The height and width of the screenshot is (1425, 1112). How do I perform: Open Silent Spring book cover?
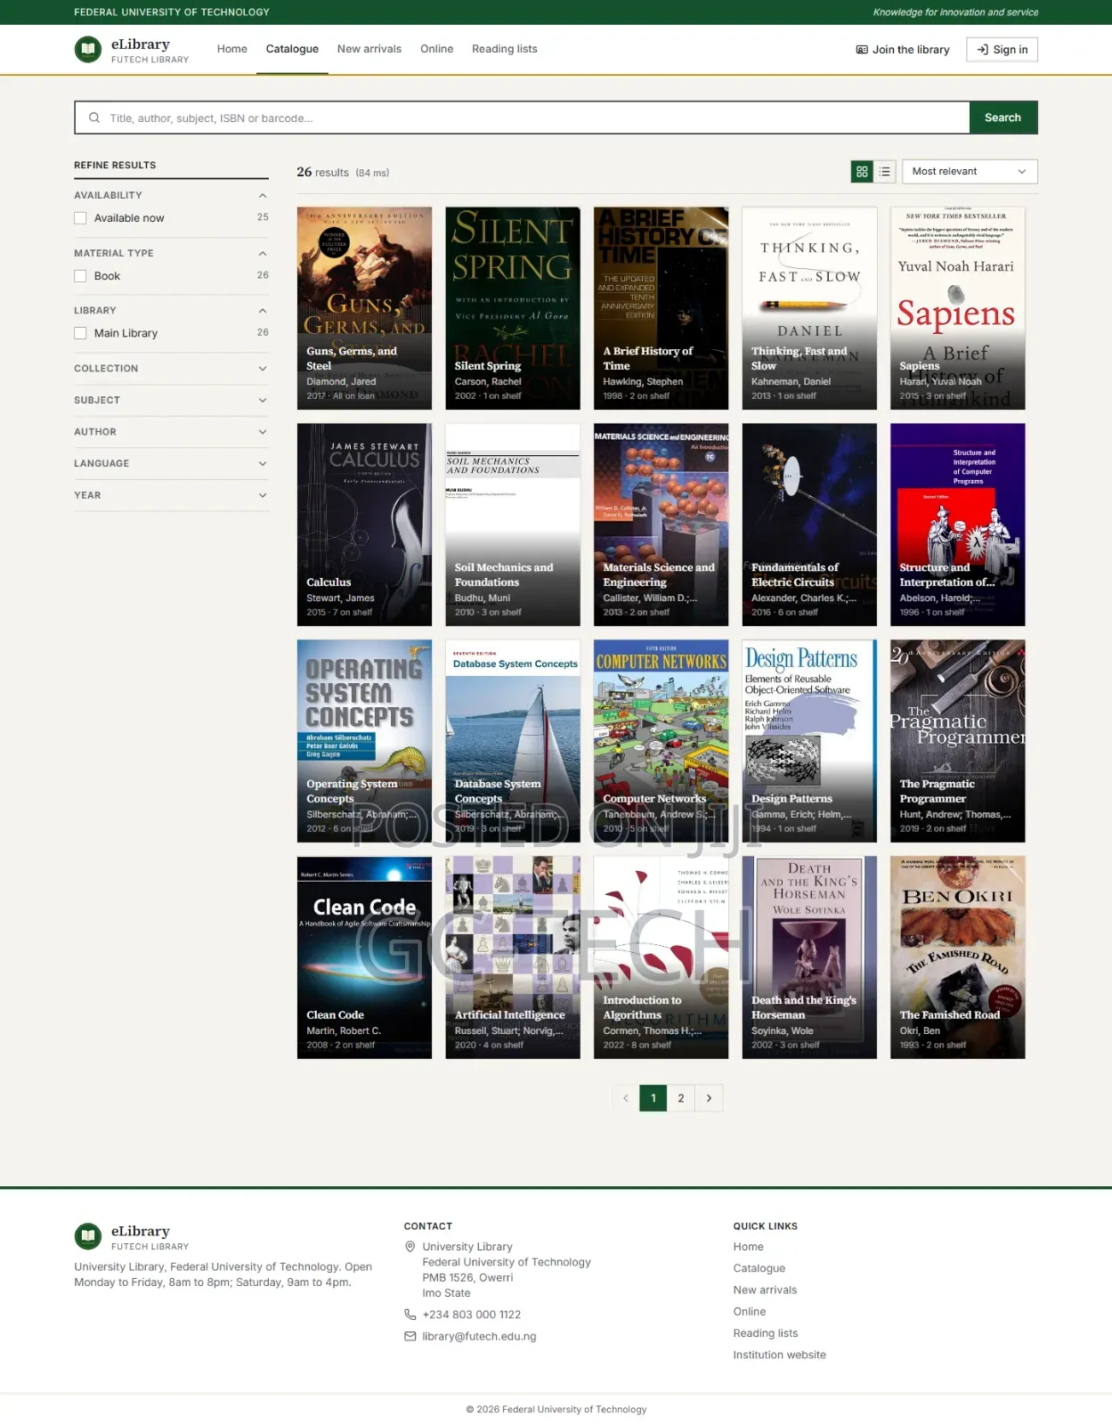click(513, 308)
